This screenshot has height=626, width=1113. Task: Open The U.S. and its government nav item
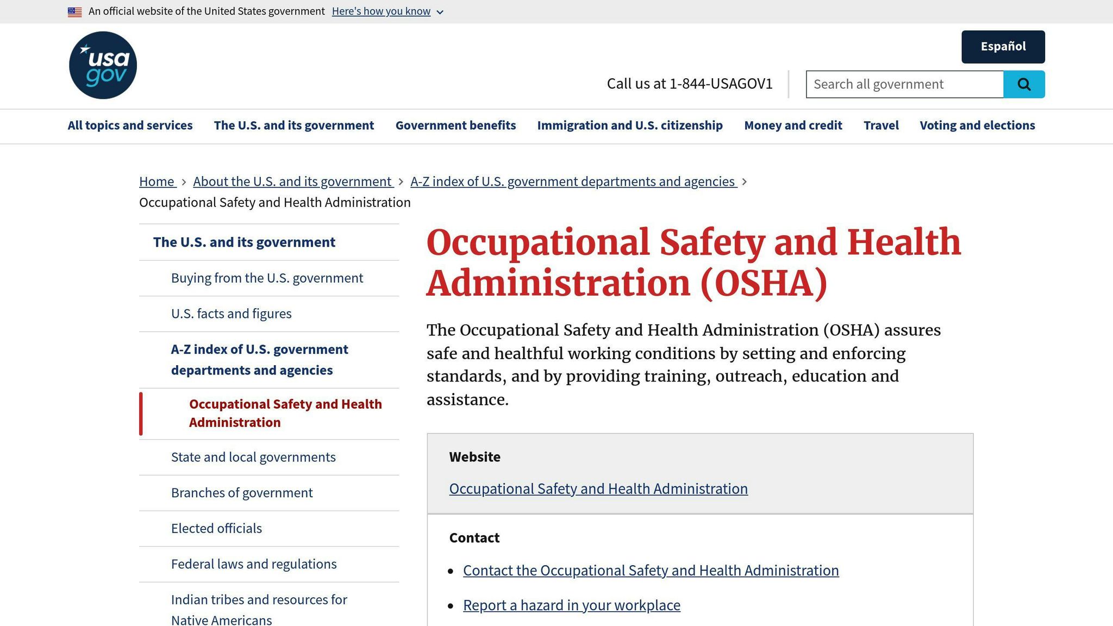[294, 126]
